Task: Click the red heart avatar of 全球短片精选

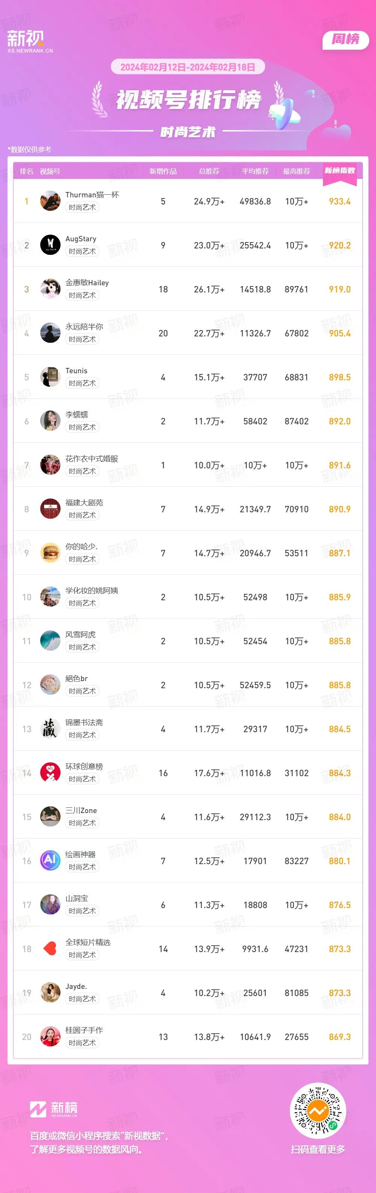Action: coord(50,949)
